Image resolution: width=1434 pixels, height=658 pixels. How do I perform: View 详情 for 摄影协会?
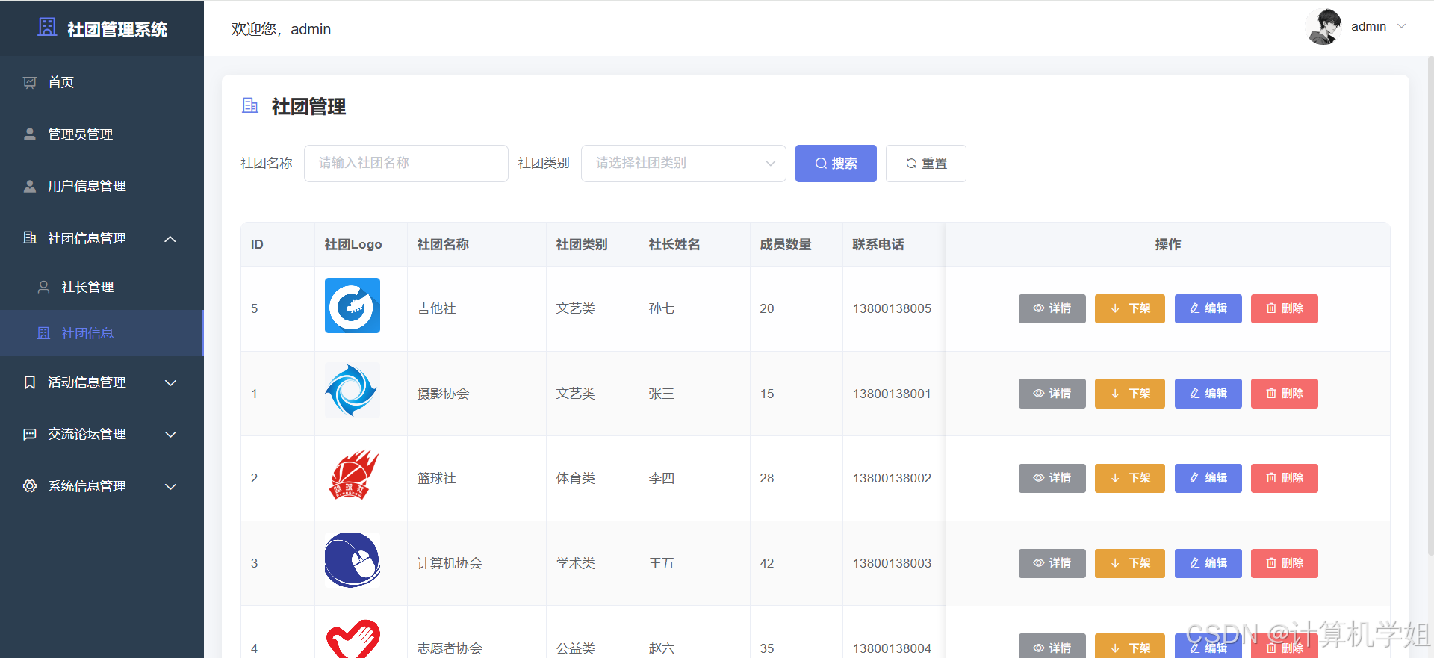[1052, 394]
